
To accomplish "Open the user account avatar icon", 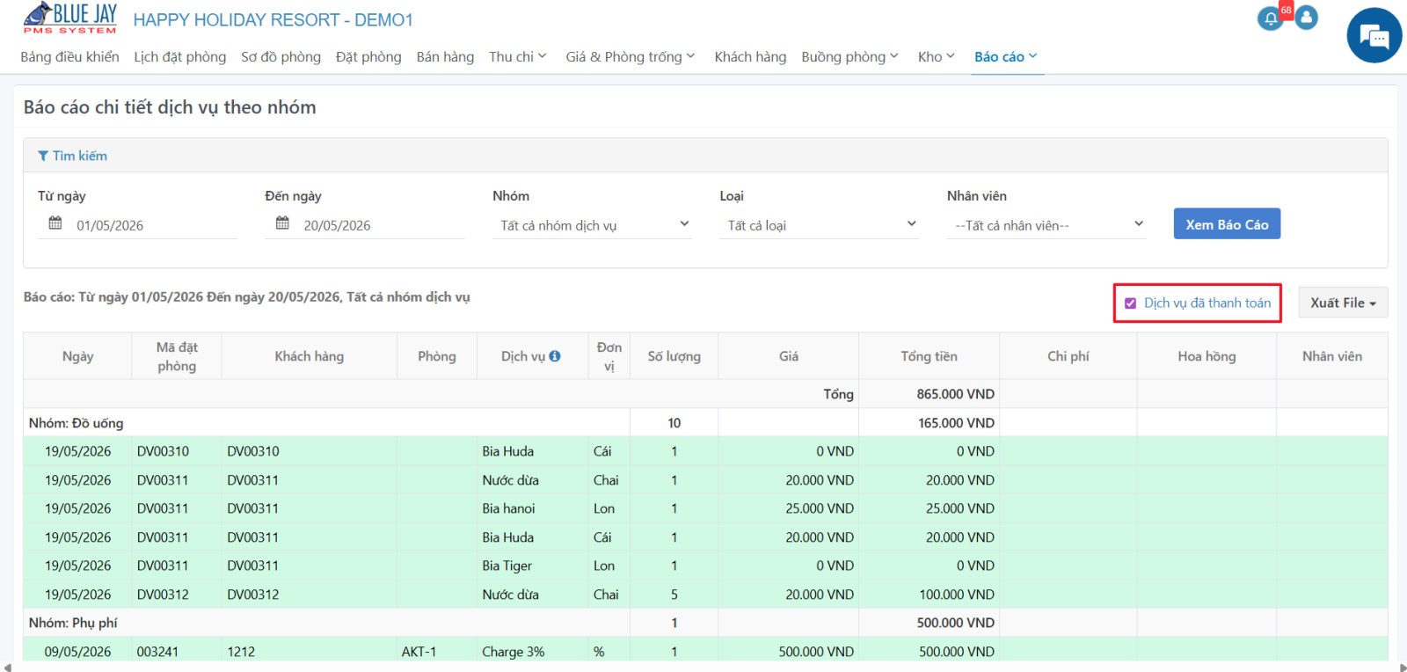I will (x=1307, y=17).
